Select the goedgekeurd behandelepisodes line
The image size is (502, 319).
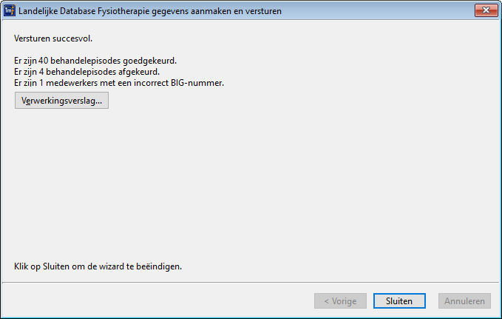[95, 60]
